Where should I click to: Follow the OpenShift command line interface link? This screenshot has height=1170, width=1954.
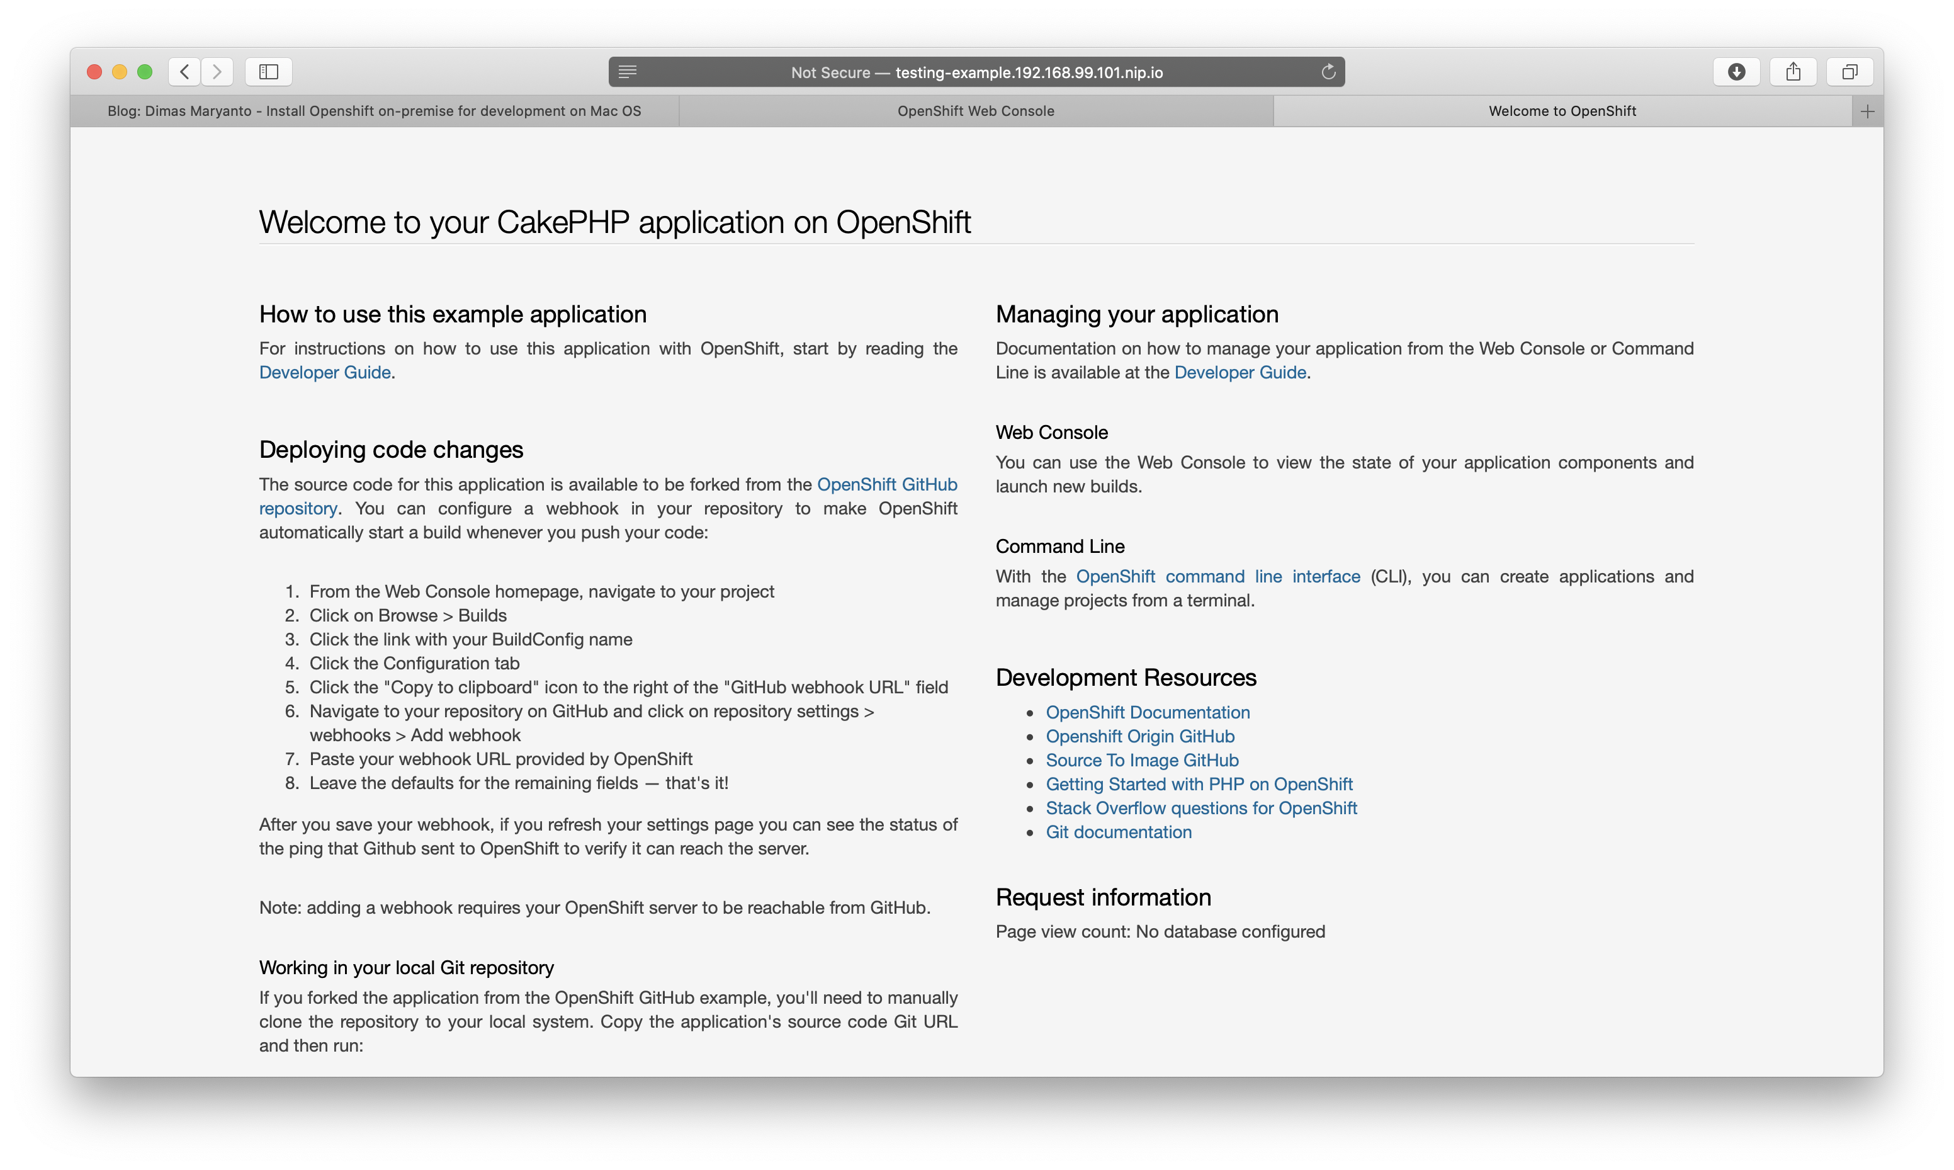tap(1218, 576)
